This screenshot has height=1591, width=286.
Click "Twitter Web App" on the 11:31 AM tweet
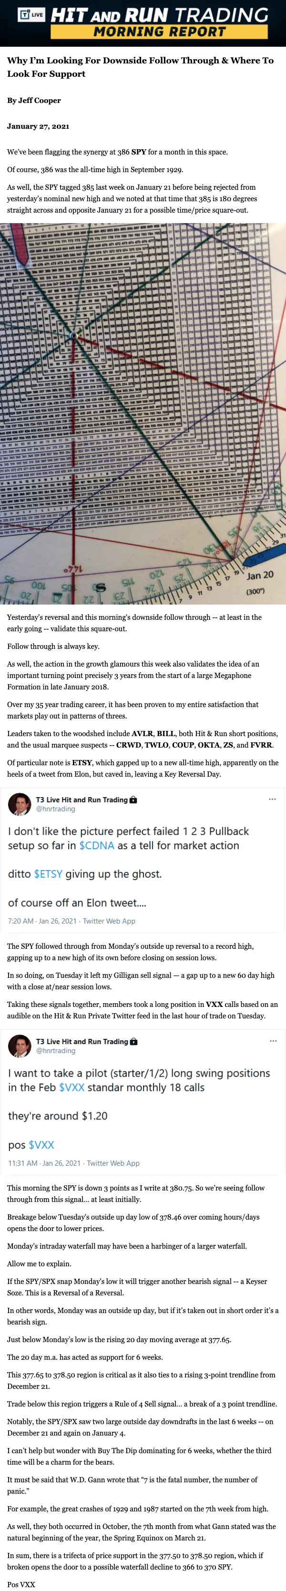[x=113, y=1163]
